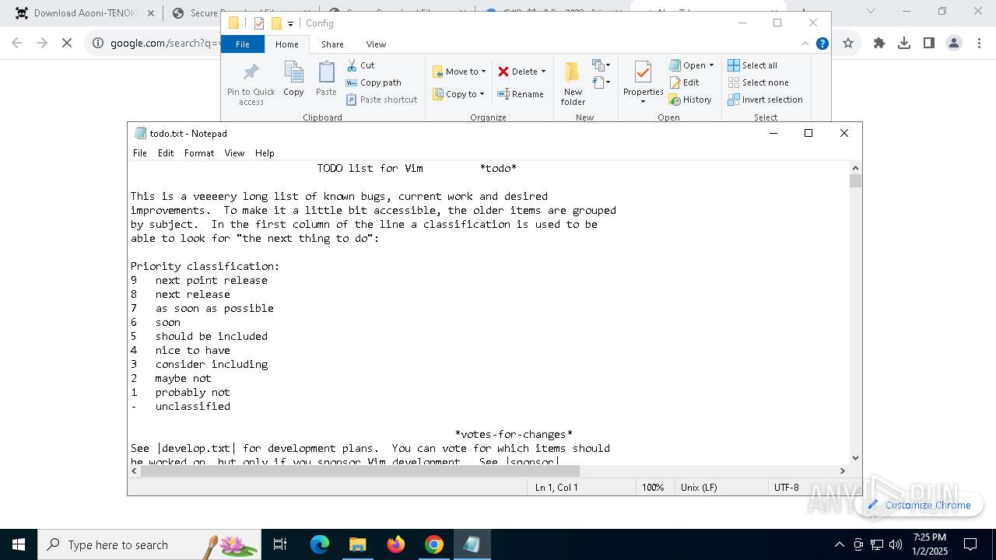Open Explorer help question mark icon
The width and height of the screenshot is (996, 560).
[822, 44]
